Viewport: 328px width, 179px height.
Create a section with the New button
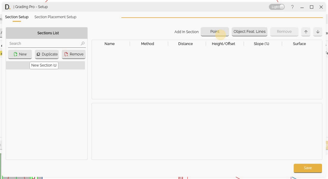point(20,54)
